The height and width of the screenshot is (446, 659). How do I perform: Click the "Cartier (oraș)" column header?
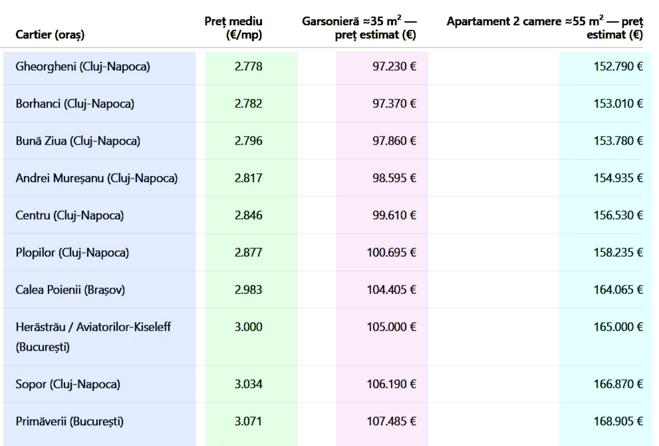click(x=50, y=34)
